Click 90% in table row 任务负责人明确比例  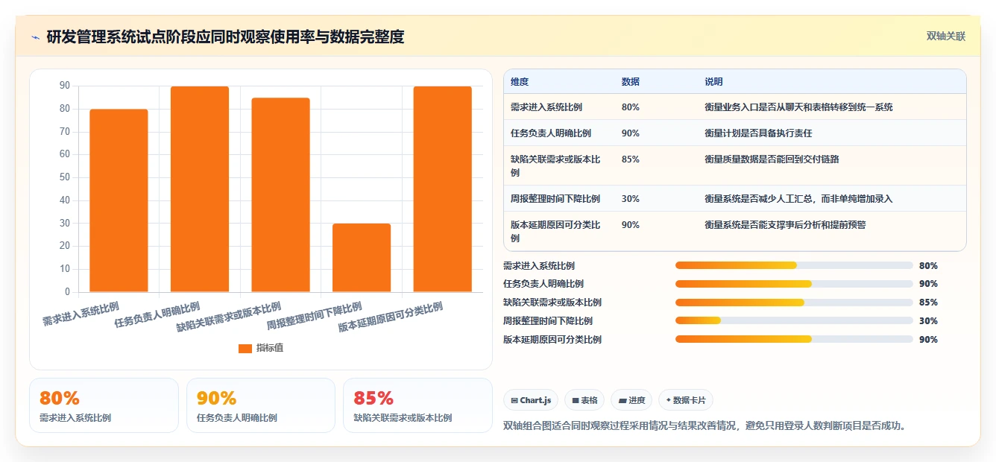tap(630, 133)
